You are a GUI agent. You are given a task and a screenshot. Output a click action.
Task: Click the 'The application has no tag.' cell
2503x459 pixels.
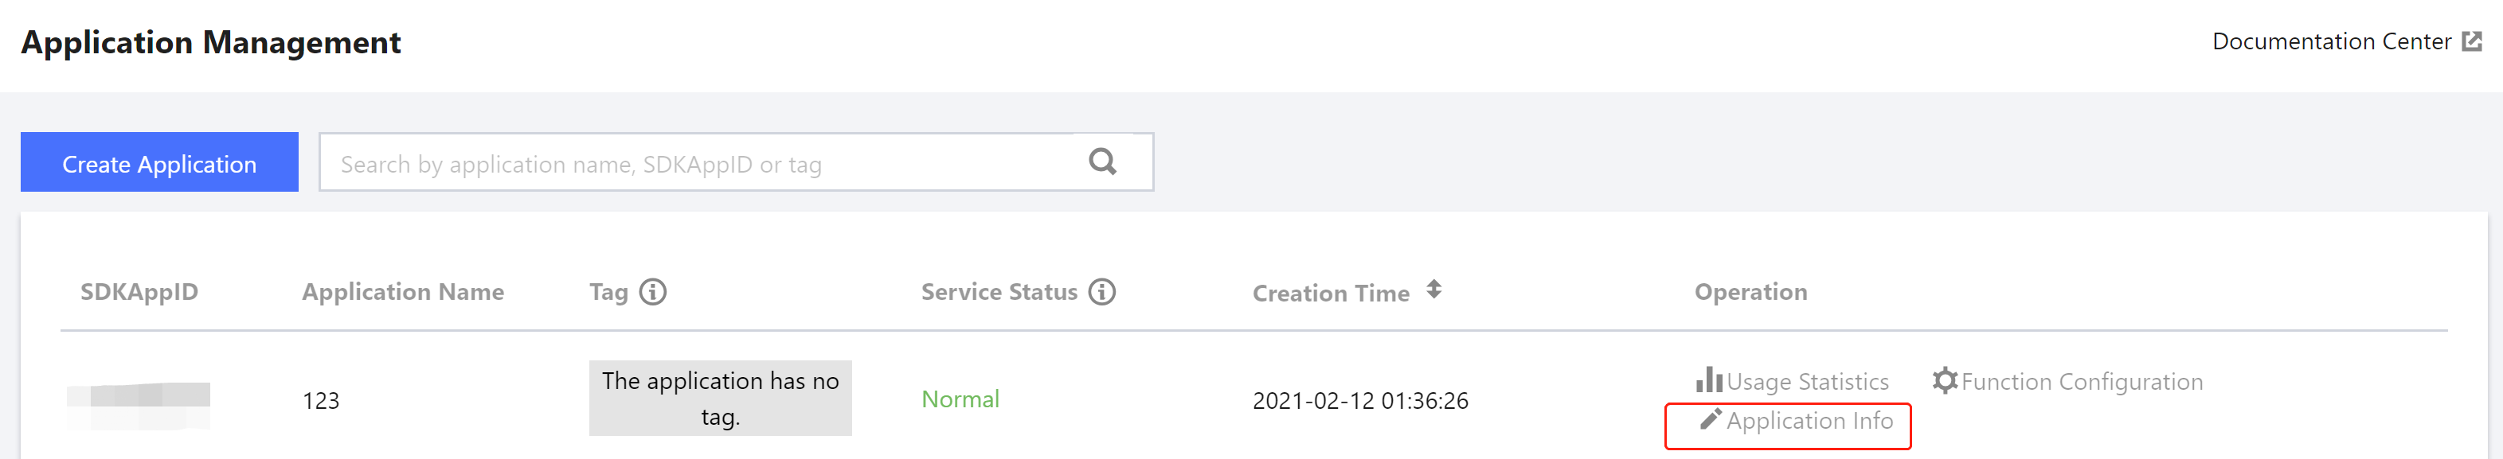(x=720, y=399)
